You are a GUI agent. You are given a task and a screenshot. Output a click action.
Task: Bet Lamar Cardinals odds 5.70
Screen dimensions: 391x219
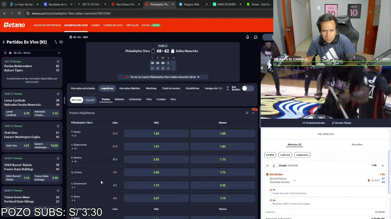(18, 113)
